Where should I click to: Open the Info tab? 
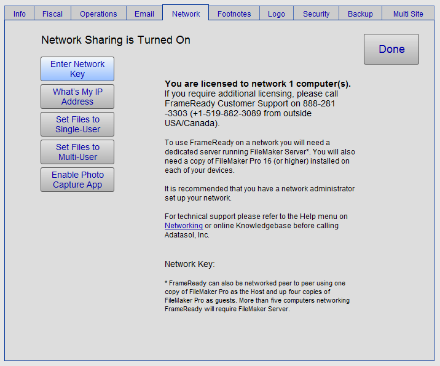coord(20,14)
